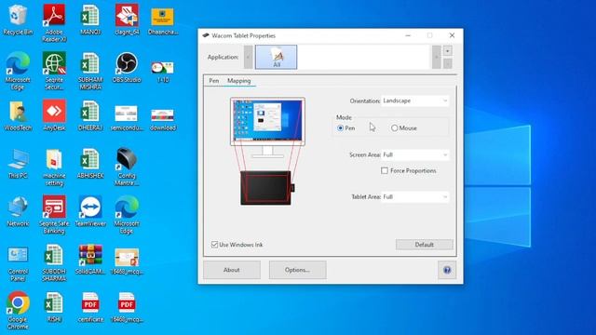The height and width of the screenshot is (335, 596).
Task: Minimize the Wacom Tablet Properties window
Action: [x=408, y=35]
